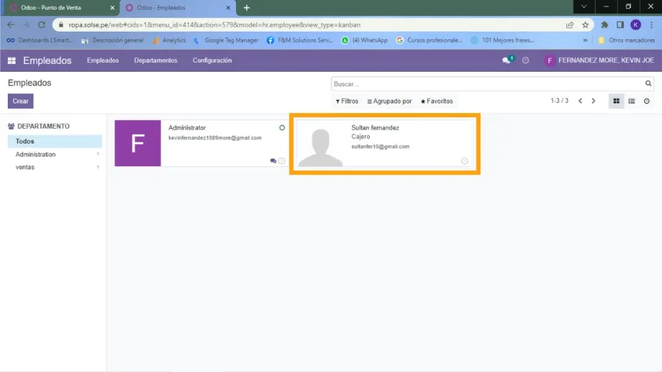
Task: Open the Favoritos dropdown
Action: 437,102
